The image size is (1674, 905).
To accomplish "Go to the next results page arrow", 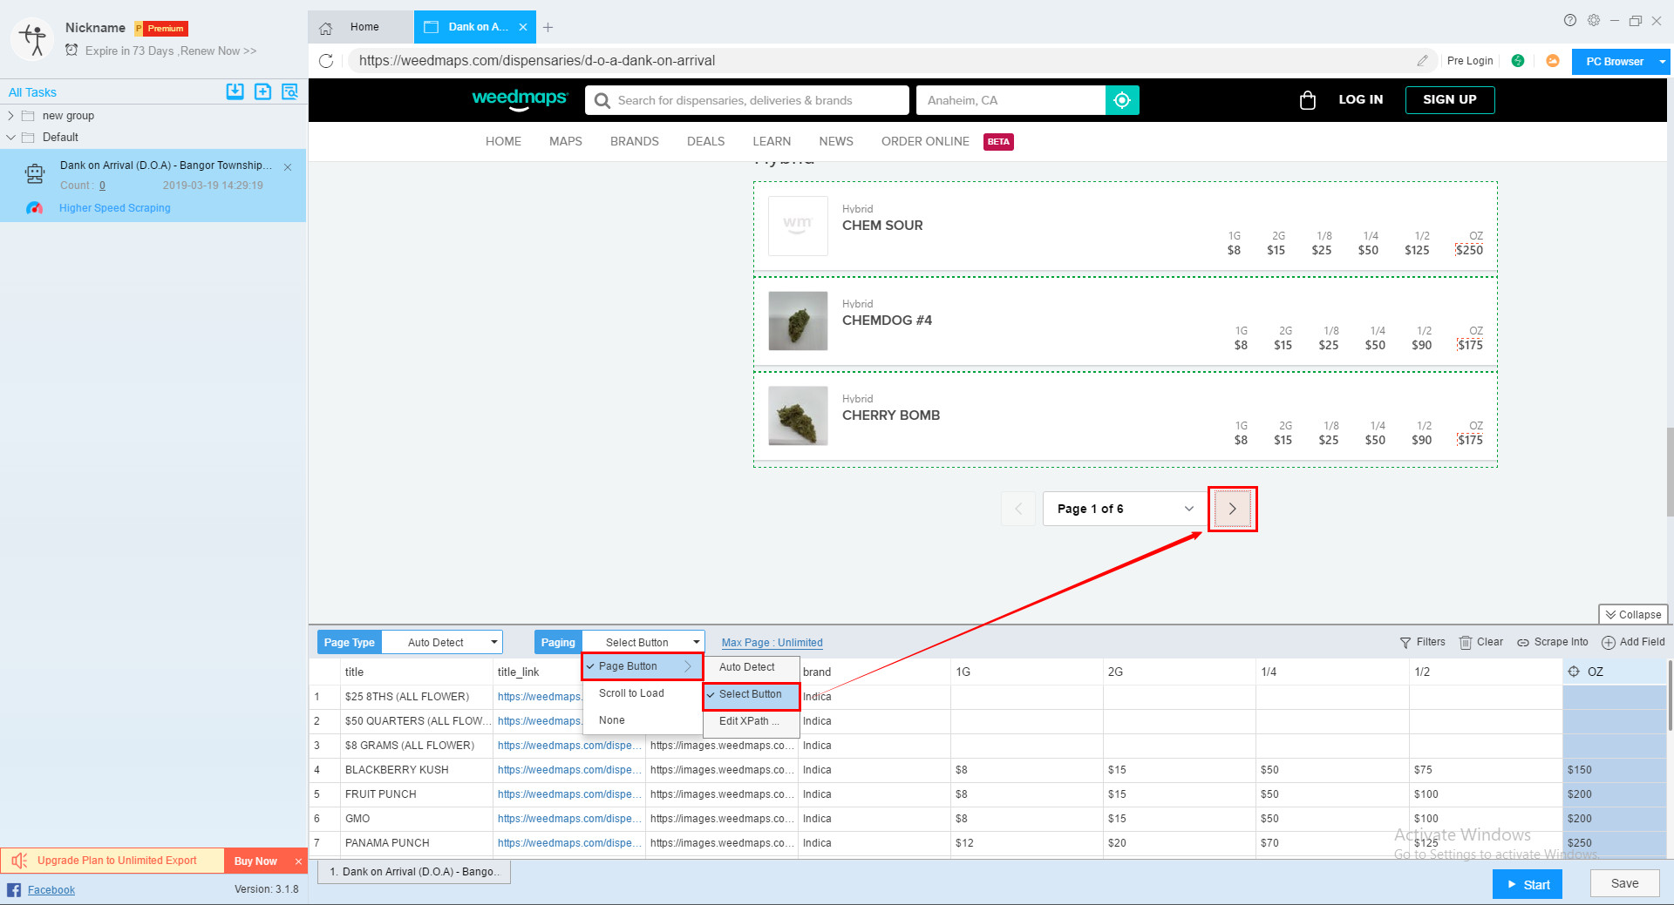I will [1232, 509].
